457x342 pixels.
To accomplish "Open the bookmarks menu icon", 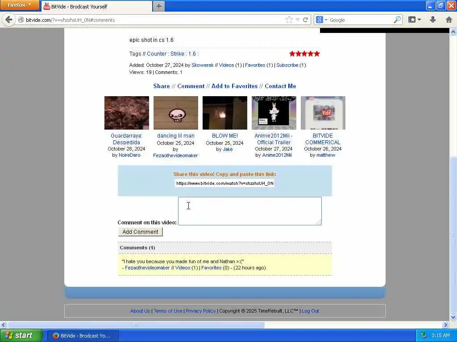I will (415, 20).
